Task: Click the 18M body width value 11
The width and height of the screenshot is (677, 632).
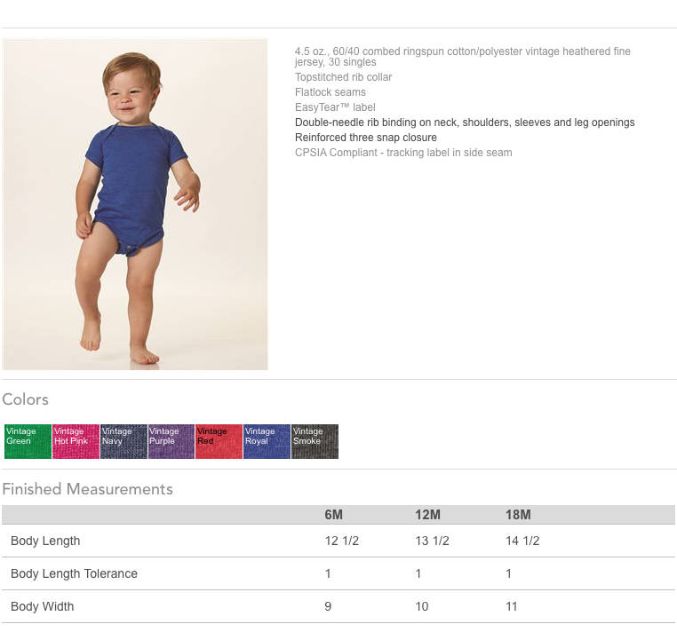Action: 511,606
